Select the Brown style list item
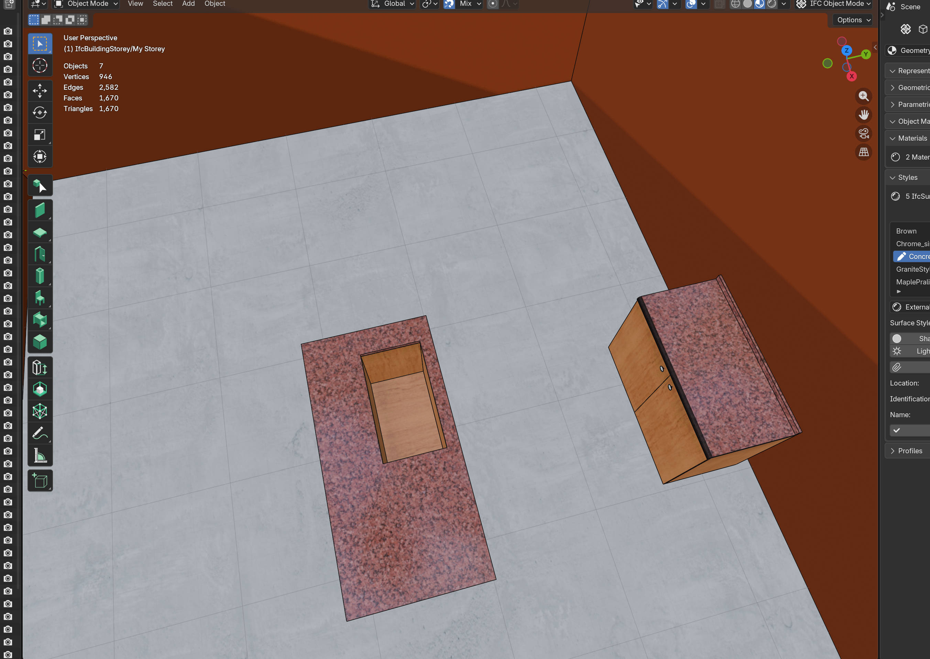The height and width of the screenshot is (659, 930). (906, 231)
